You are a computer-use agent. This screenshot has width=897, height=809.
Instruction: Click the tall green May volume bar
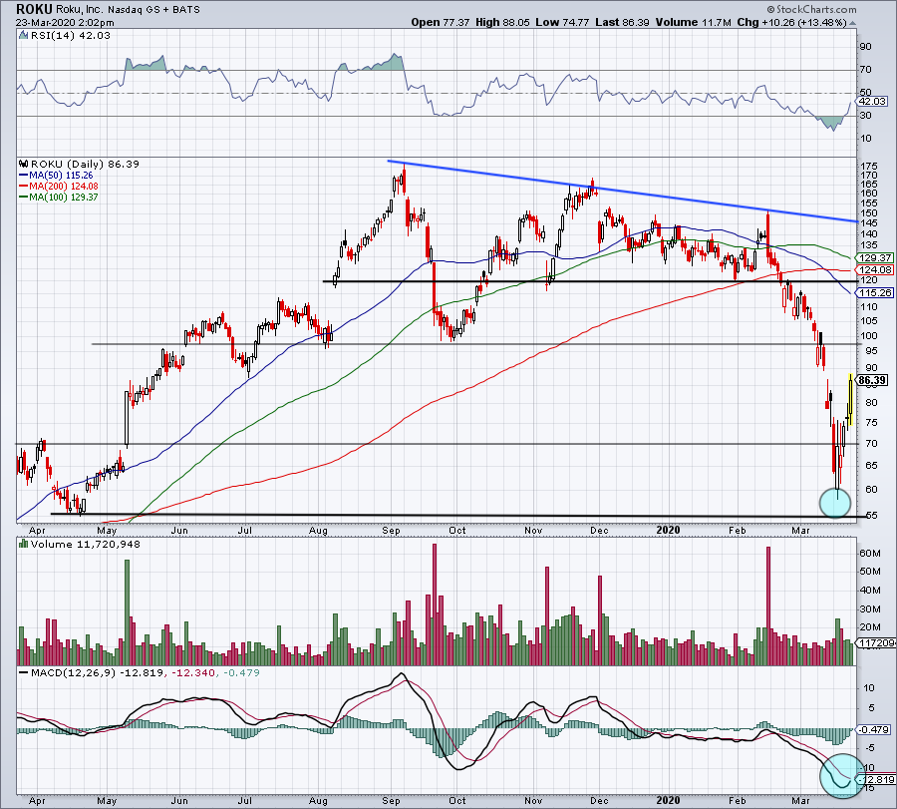tap(127, 612)
